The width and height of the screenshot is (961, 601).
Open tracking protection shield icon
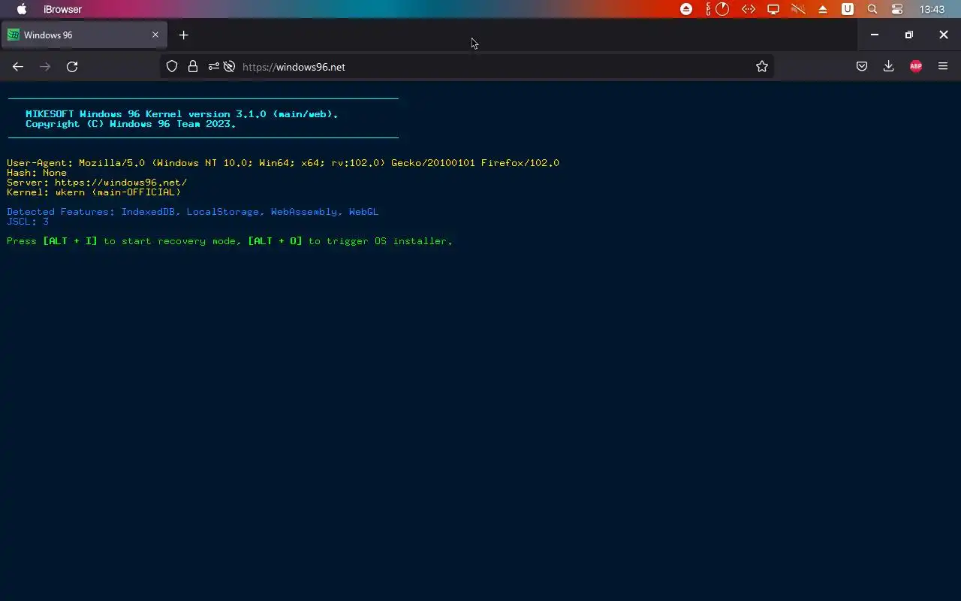[172, 66]
